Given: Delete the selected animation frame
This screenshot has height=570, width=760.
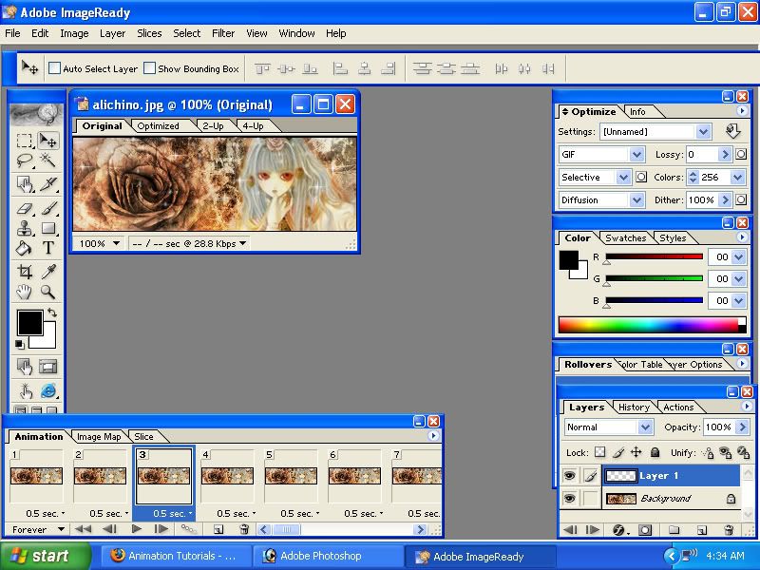Looking at the screenshot, I should (244, 529).
